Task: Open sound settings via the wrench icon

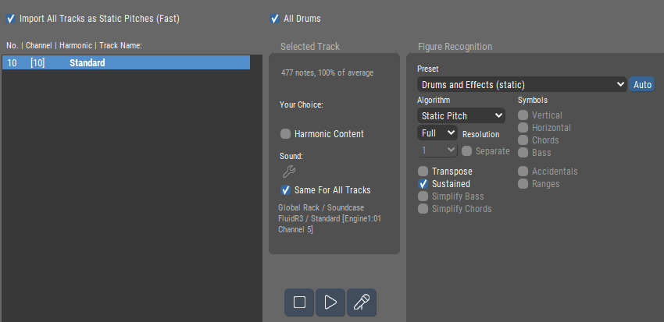Action: tap(288, 172)
